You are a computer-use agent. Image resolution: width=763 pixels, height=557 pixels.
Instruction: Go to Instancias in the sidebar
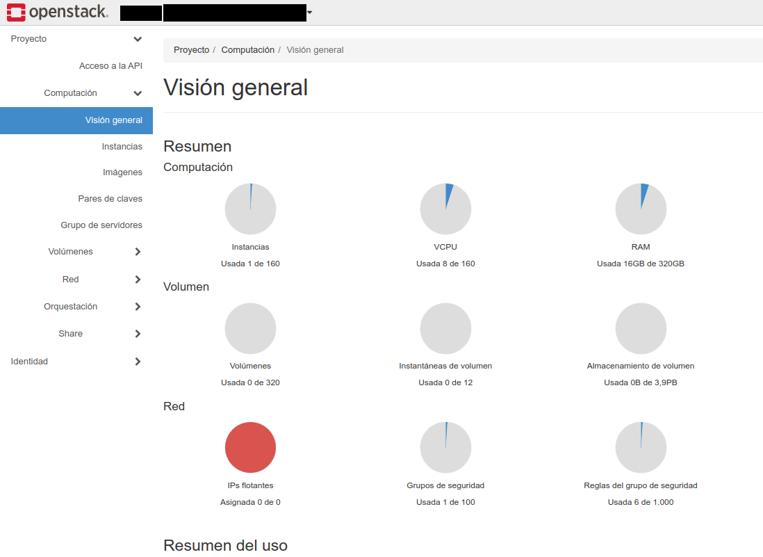pos(122,146)
